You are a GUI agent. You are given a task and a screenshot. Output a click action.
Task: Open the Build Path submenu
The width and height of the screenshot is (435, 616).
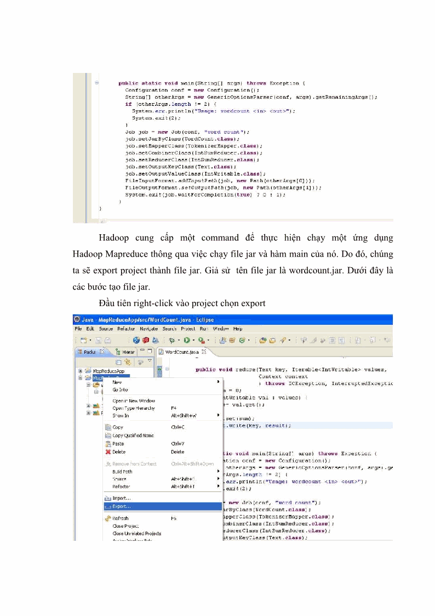pos(123,471)
